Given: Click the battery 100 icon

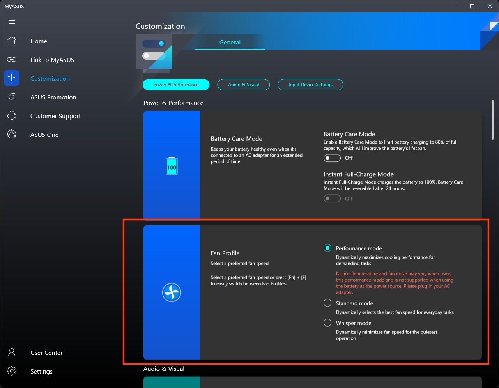Looking at the screenshot, I should coord(172,166).
